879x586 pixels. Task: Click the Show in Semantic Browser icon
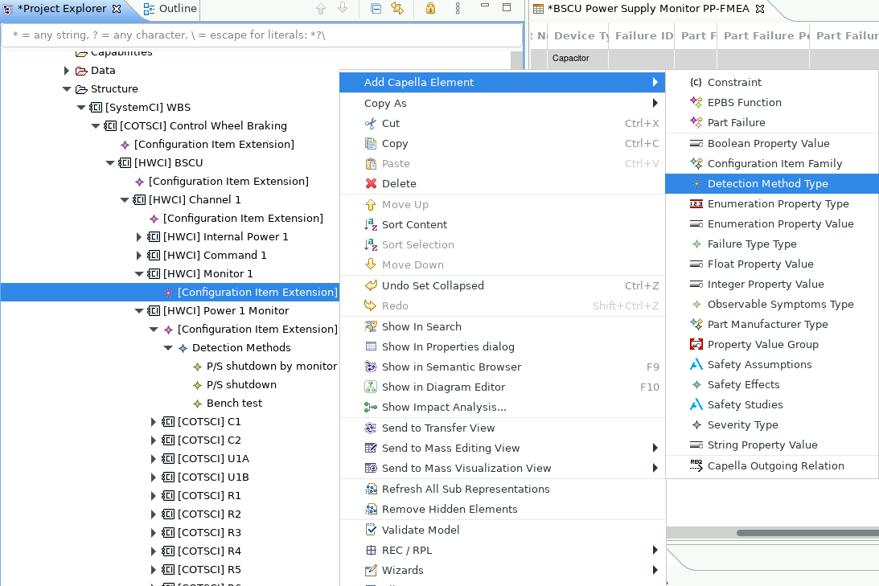[371, 367]
